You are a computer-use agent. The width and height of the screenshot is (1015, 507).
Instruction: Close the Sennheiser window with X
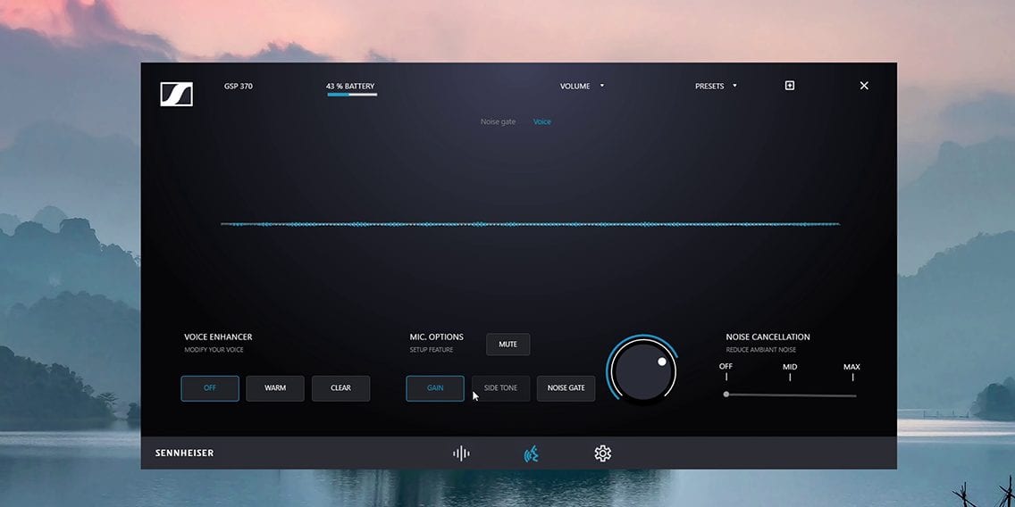864,86
